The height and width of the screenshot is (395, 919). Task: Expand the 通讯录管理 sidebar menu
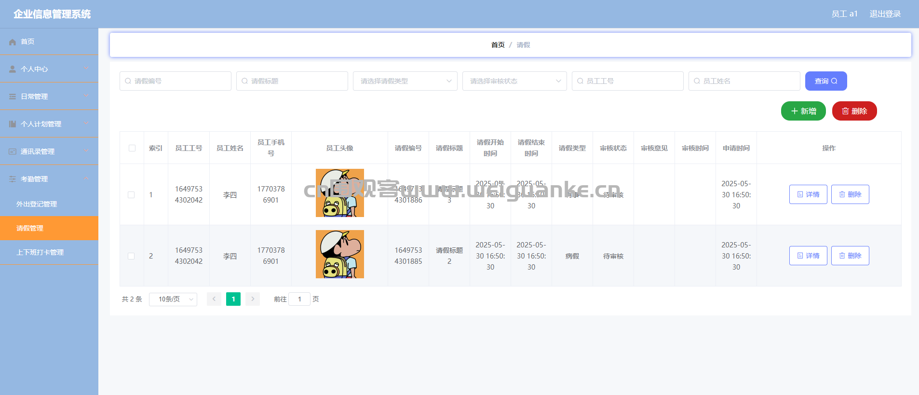(x=49, y=151)
